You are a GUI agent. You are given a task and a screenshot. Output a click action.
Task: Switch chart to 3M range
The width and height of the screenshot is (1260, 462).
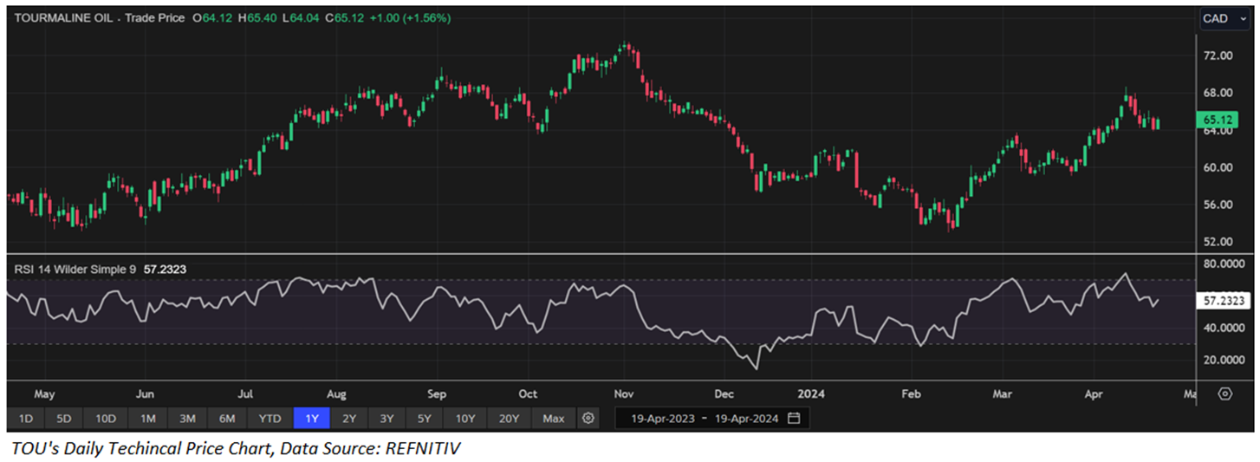click(x=187, y=419)
